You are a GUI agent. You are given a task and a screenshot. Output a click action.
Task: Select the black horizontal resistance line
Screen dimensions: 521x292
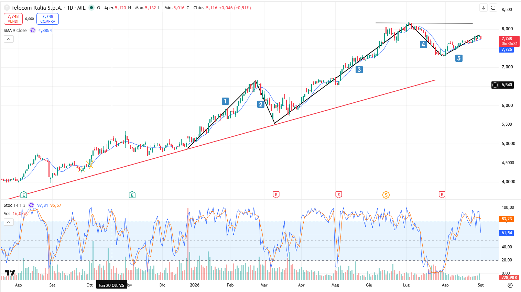[424, 23]
